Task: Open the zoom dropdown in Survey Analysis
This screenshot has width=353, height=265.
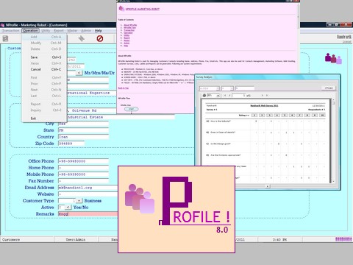Action: tap(218, 95)
